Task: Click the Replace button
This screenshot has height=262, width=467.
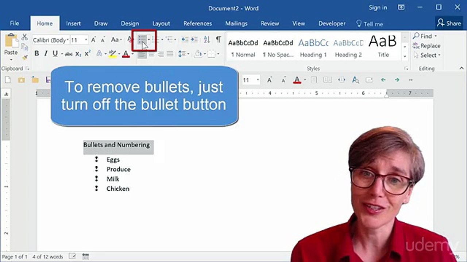Action: coord(427,46)
